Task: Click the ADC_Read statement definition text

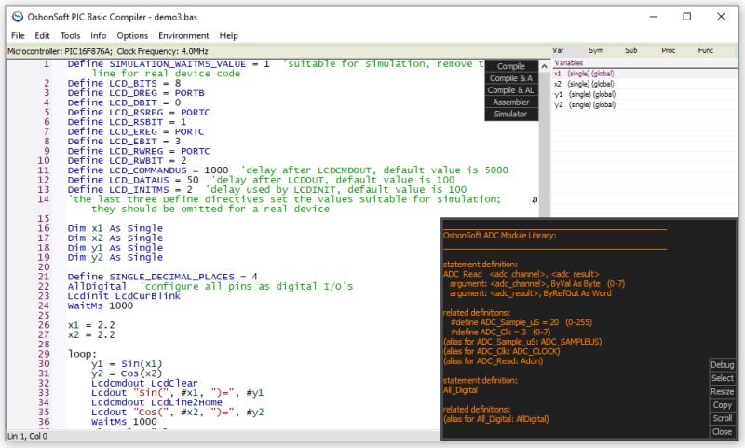Action: pyautogui.click(x=521, y=274)
